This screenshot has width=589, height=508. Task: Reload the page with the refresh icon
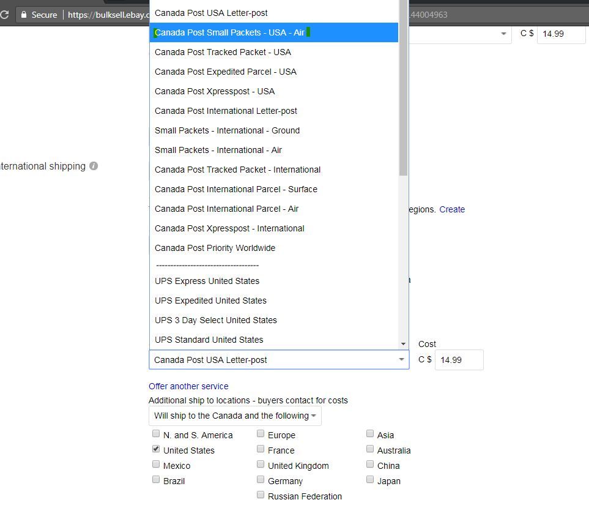click(4, 15)
